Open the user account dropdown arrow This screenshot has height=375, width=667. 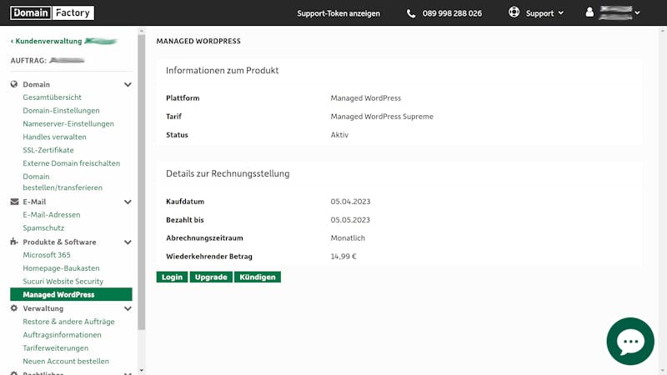point(637,12)
